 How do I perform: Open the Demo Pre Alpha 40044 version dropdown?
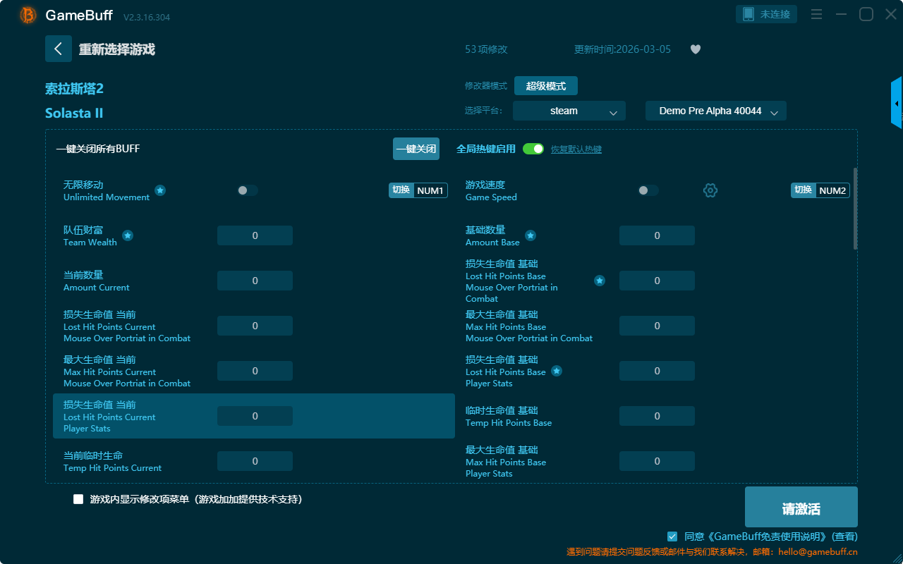point(715,111)
